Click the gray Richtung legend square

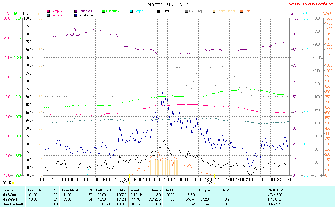click(186, 11)
